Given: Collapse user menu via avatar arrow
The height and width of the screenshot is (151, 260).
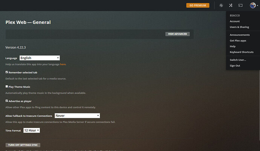Looking at the screenshot, I should tap(257, 6).
